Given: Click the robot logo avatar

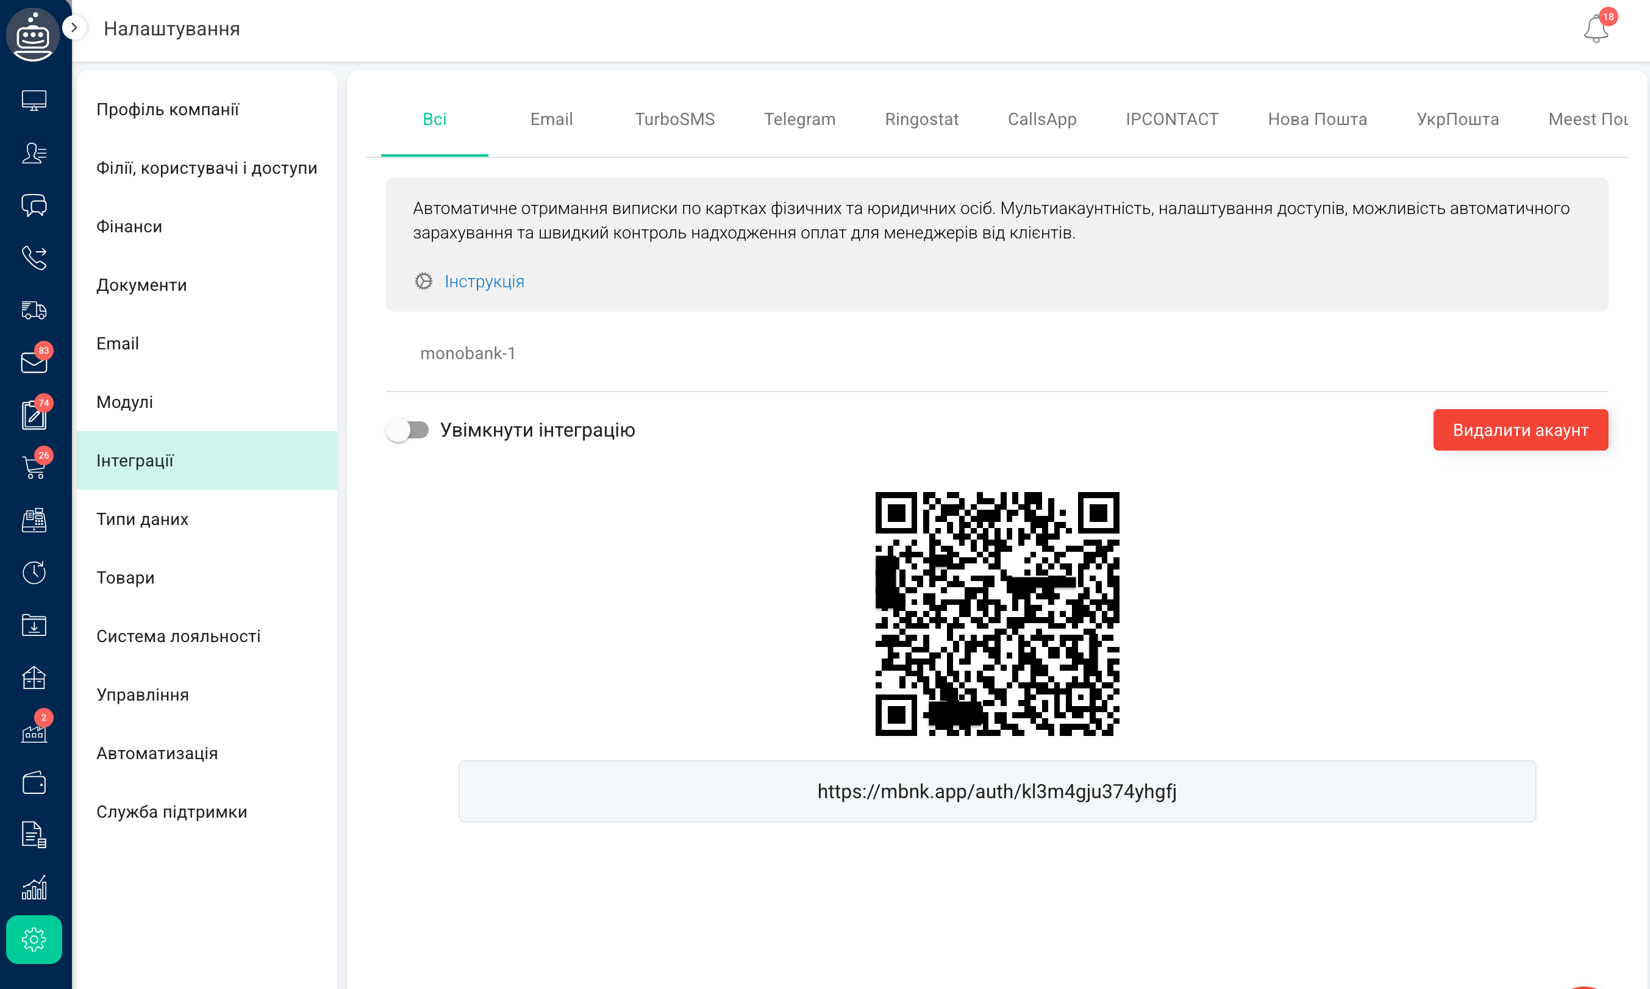Looking at the screenshot, I should pyautogui.click(x=33, y=34).
